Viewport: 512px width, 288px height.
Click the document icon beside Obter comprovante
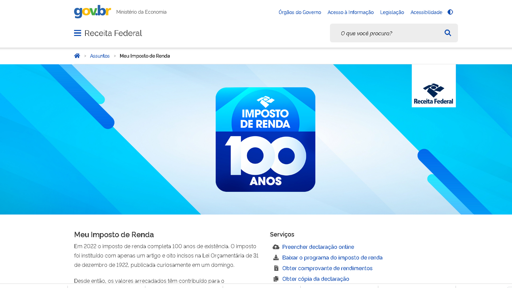pyautogui.click(x=276, y=268)
